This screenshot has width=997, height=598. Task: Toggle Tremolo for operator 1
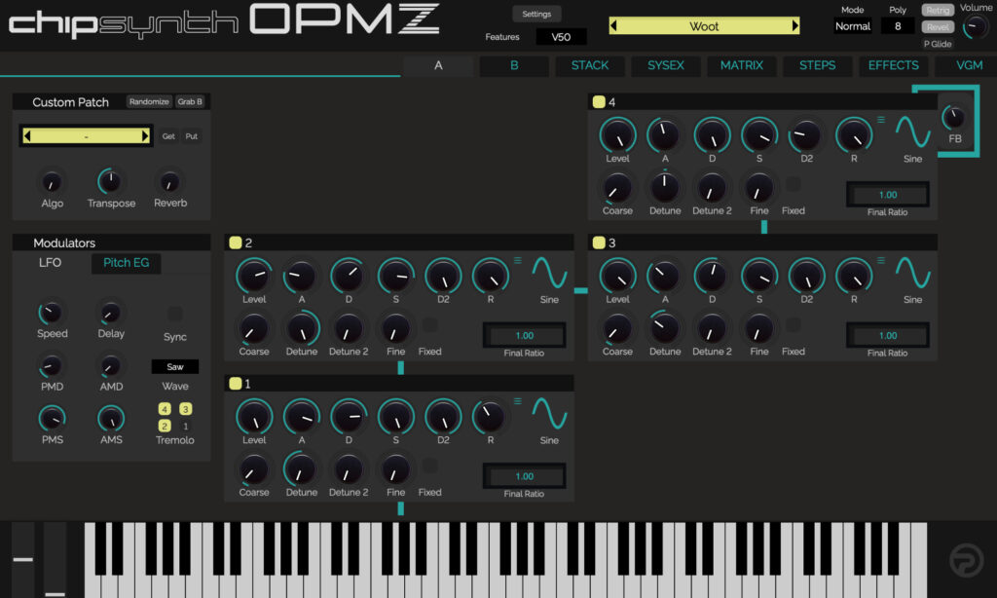point(185,427)
